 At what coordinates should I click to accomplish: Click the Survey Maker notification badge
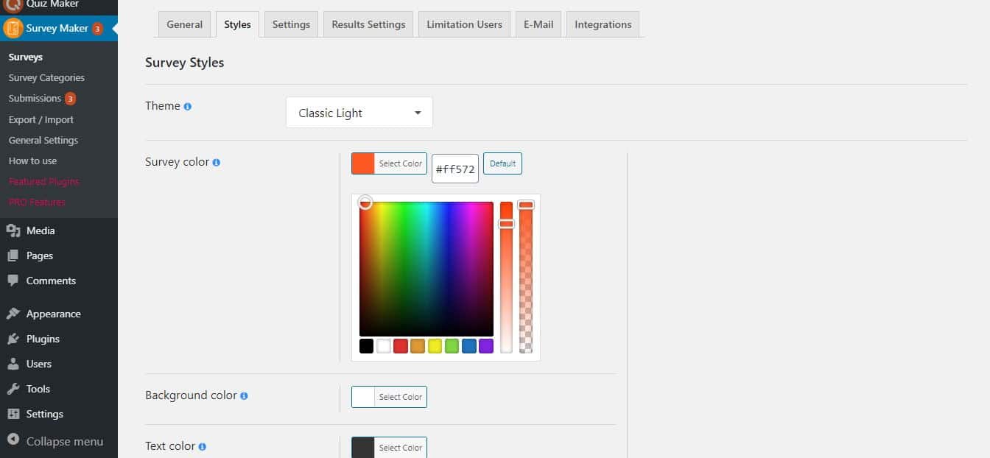click(97, 29)
